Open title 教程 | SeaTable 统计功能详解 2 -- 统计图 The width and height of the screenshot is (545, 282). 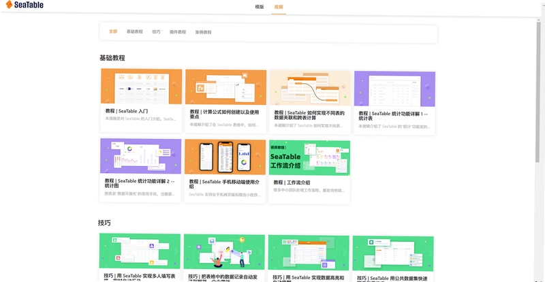click(140, 183)
